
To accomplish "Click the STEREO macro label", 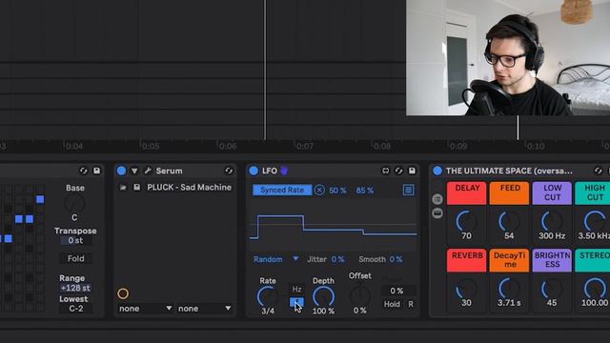I will (593, 260).
